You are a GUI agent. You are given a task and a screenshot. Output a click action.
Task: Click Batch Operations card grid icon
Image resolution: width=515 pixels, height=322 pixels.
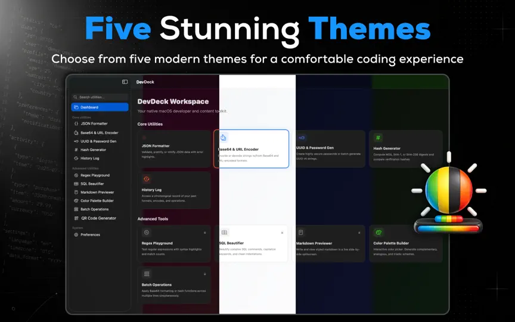(x=147, y=274)
